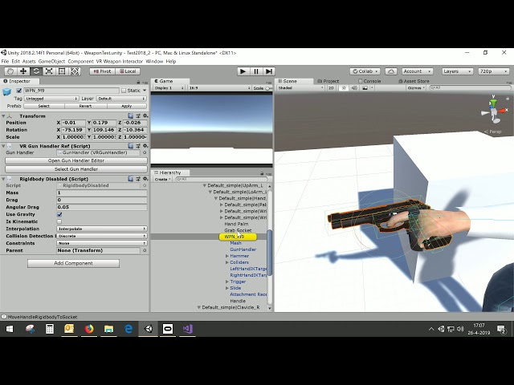Toggle scene lighting sun icon
The image size is (514, 385).
click(x=344, y=87)
